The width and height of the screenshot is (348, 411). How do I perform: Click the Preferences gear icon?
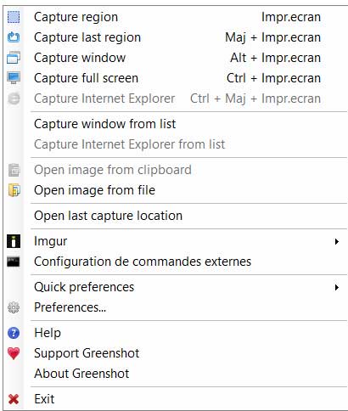tap(14, 307)
